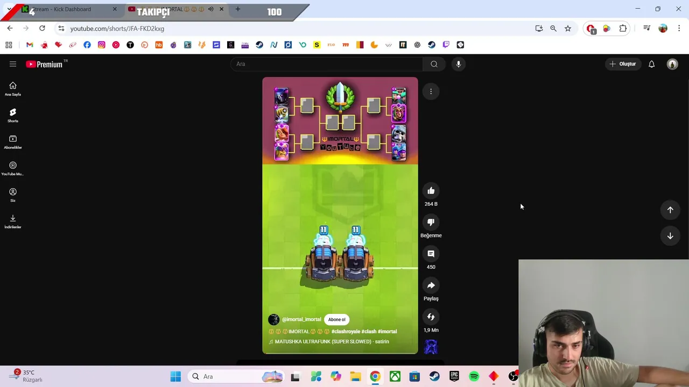Open Chrome three-dot menu
This screenshot has width=689, height=387.
[x=679, y=28]
